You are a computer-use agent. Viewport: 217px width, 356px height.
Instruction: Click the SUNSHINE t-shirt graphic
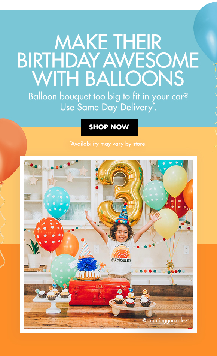click(x=121, y=255)
